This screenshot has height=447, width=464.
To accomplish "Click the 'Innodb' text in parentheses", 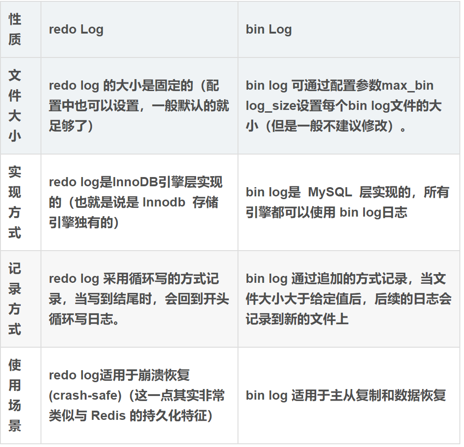I will [164, 202].
